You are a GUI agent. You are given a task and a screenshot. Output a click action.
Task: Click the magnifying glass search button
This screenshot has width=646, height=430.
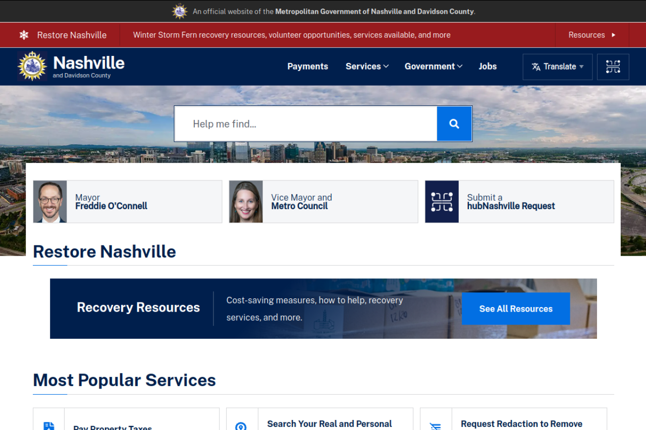click(x=454, y=124)
